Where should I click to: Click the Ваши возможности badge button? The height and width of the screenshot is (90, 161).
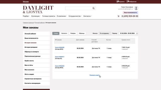pos(130,12)
